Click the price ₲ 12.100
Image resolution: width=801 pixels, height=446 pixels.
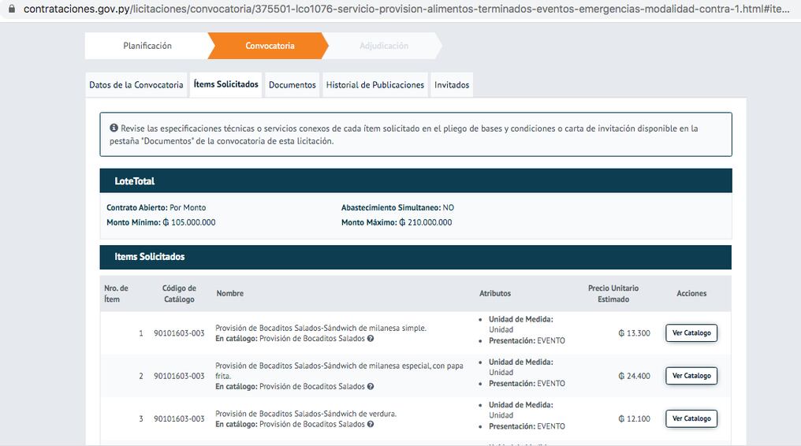634,419
